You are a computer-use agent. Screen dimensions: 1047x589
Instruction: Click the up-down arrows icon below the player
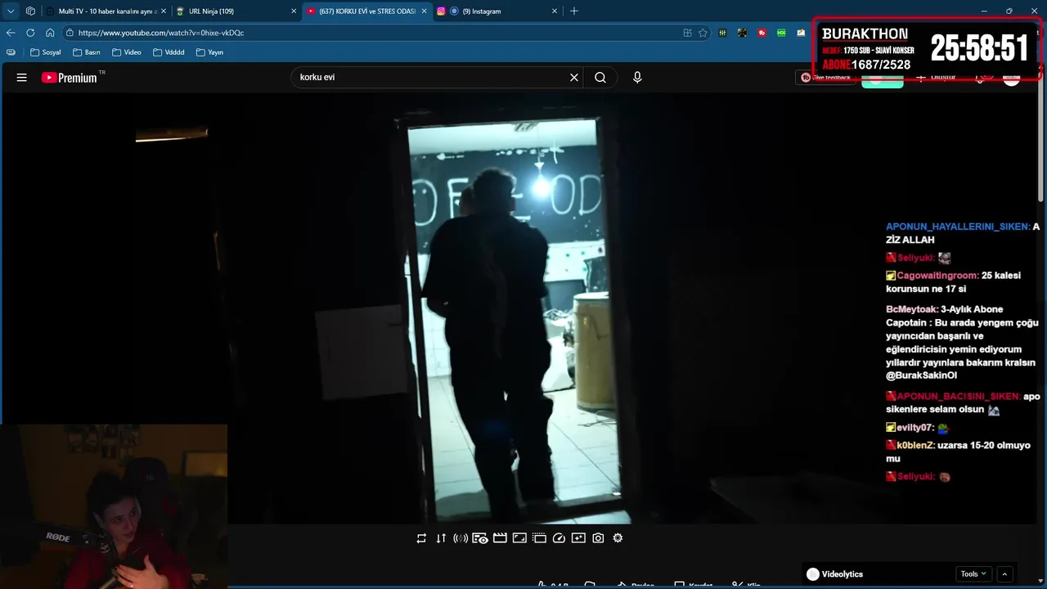[x=441, y=538]
